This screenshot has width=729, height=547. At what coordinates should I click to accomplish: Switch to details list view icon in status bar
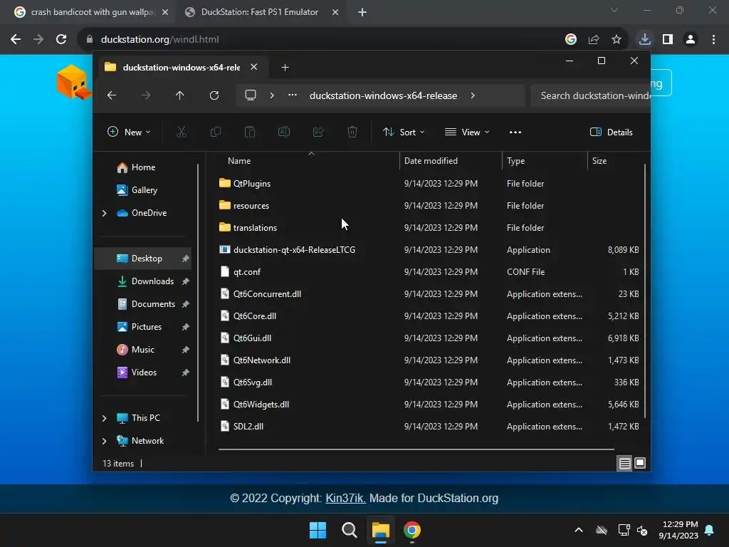(x=624, y=463)
